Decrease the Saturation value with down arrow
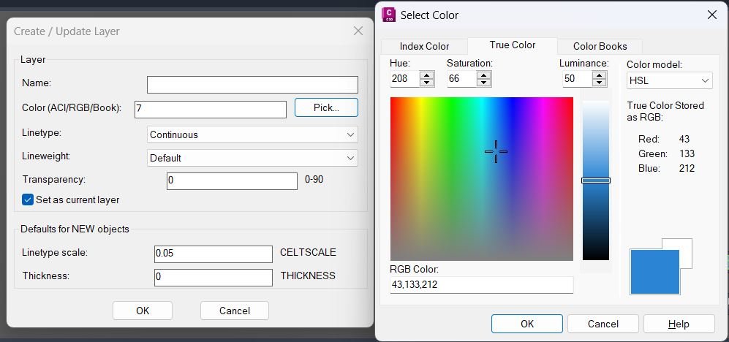Image resolution: width=729 pixels, height=342 pixels. (x=483, y=83)
